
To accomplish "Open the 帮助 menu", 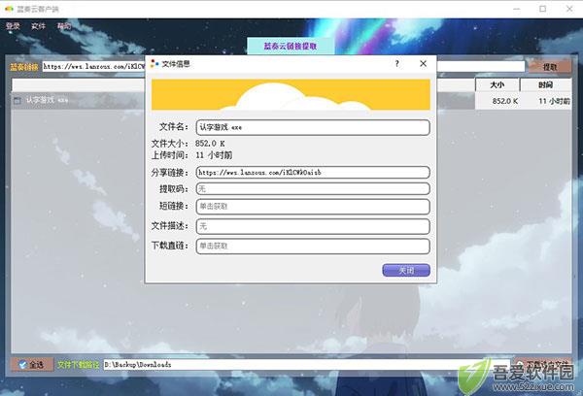I will 64,26.
